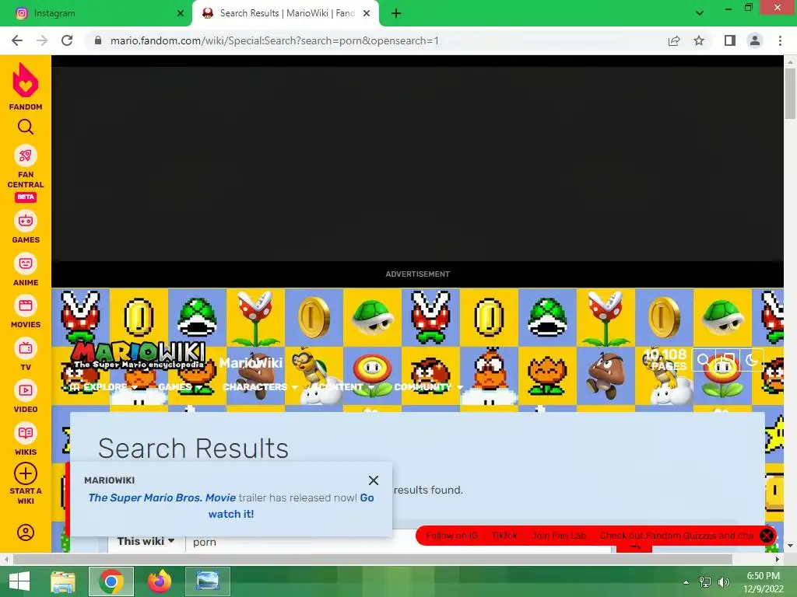
Task: Open a new browser tab
Action: 396,13
